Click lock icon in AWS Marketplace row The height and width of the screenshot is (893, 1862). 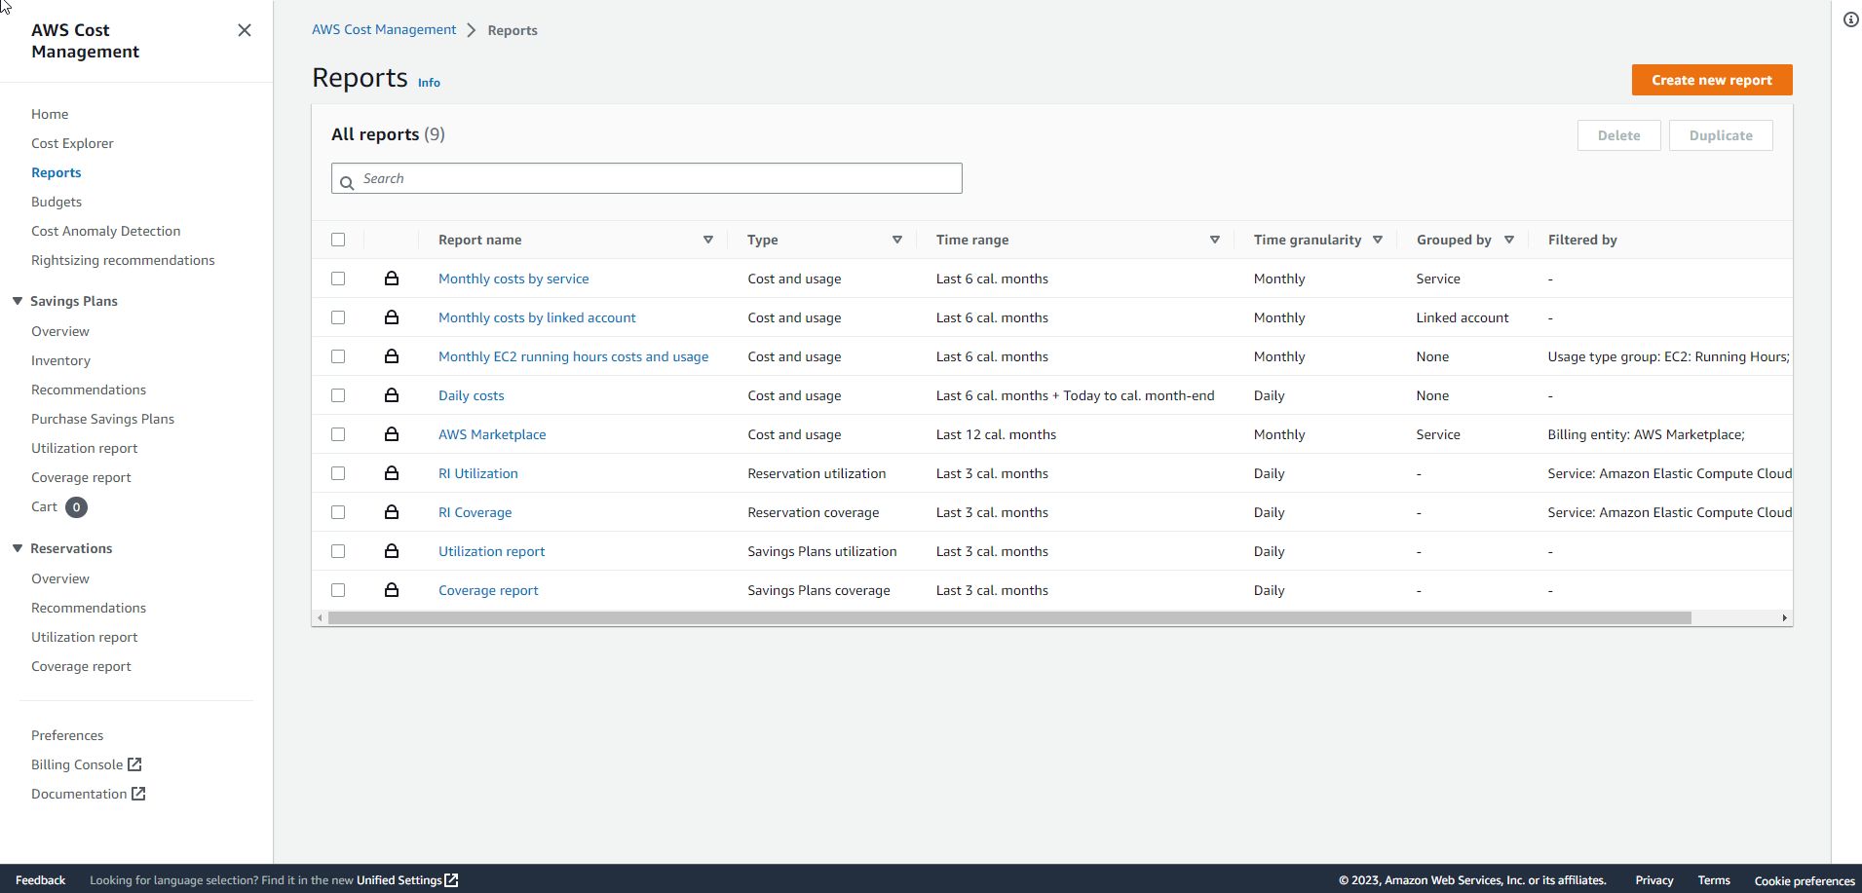tap(392, 434)
